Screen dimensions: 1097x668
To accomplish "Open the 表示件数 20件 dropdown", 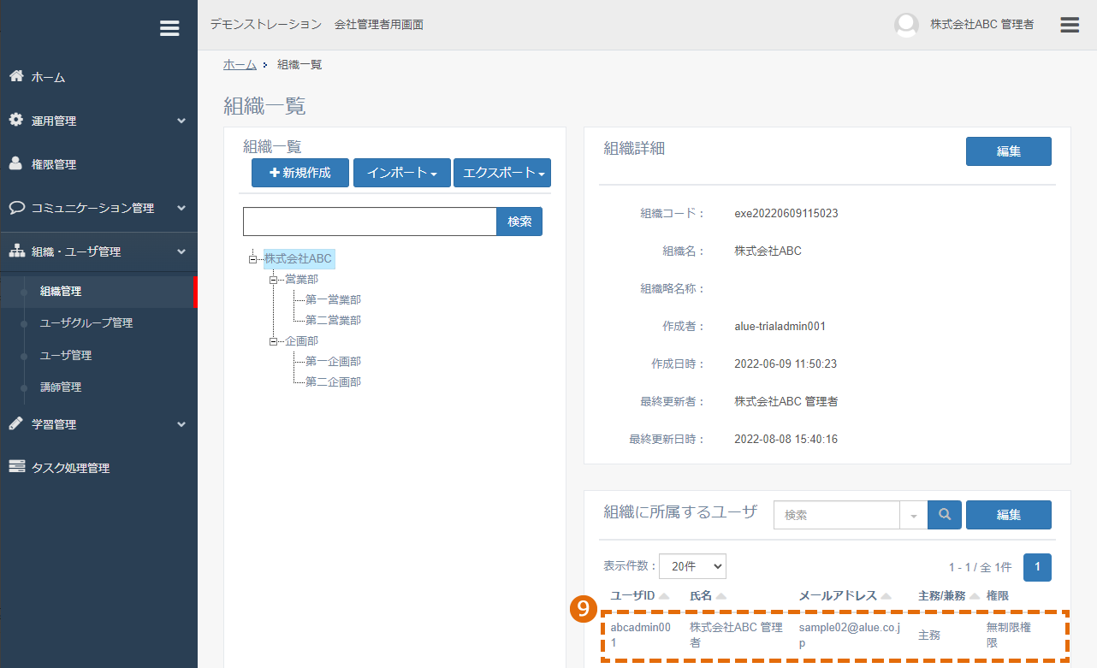I will click(x=692, y=566).
